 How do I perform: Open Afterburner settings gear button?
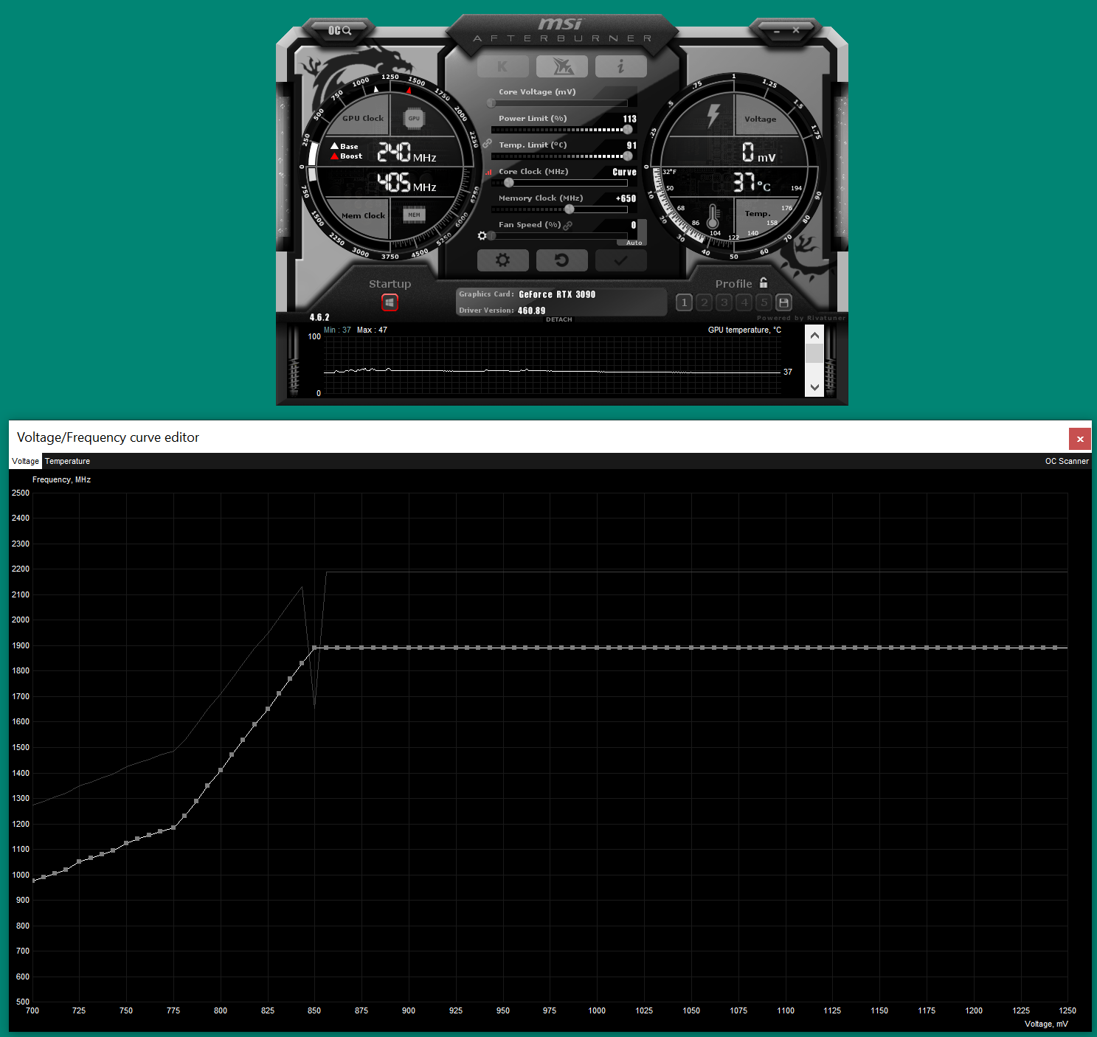(x=503, y=260)
